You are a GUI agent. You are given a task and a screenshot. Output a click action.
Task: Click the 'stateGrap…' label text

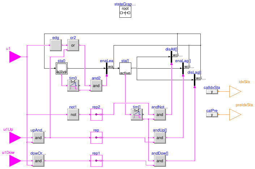125,4
